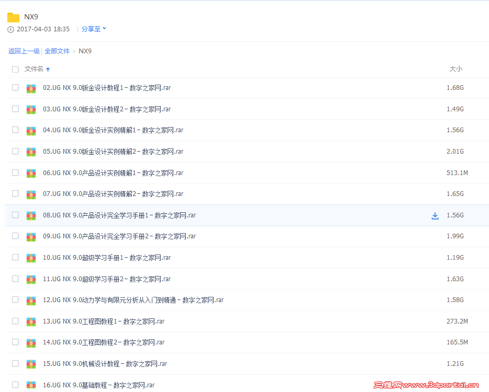Click the rar icon of 05.UG NX 9.0钣金设计实例精解2
489x392 pixels.
pyautogui.click(x=31, y=152)
